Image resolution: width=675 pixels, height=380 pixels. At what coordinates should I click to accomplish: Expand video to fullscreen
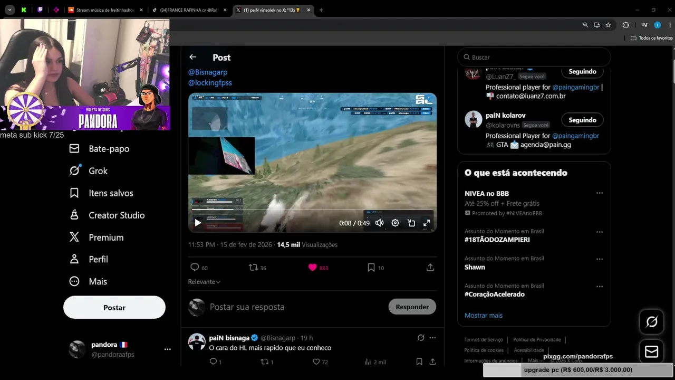(427, 223)
